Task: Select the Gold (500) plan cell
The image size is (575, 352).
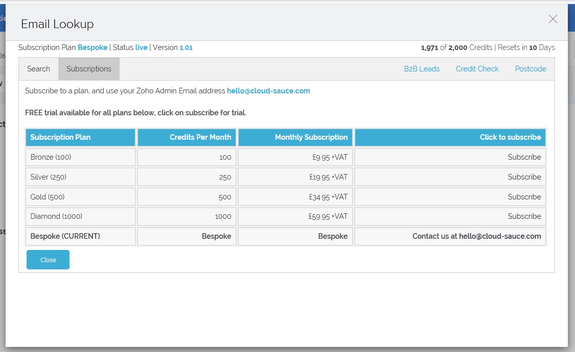Action: tap(81, 197)
